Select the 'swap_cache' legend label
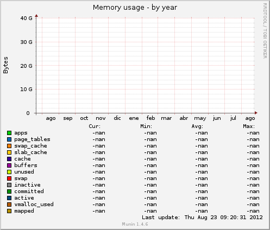Image resolution: width=270 pixels, height=230 pixels. (30, 146)
